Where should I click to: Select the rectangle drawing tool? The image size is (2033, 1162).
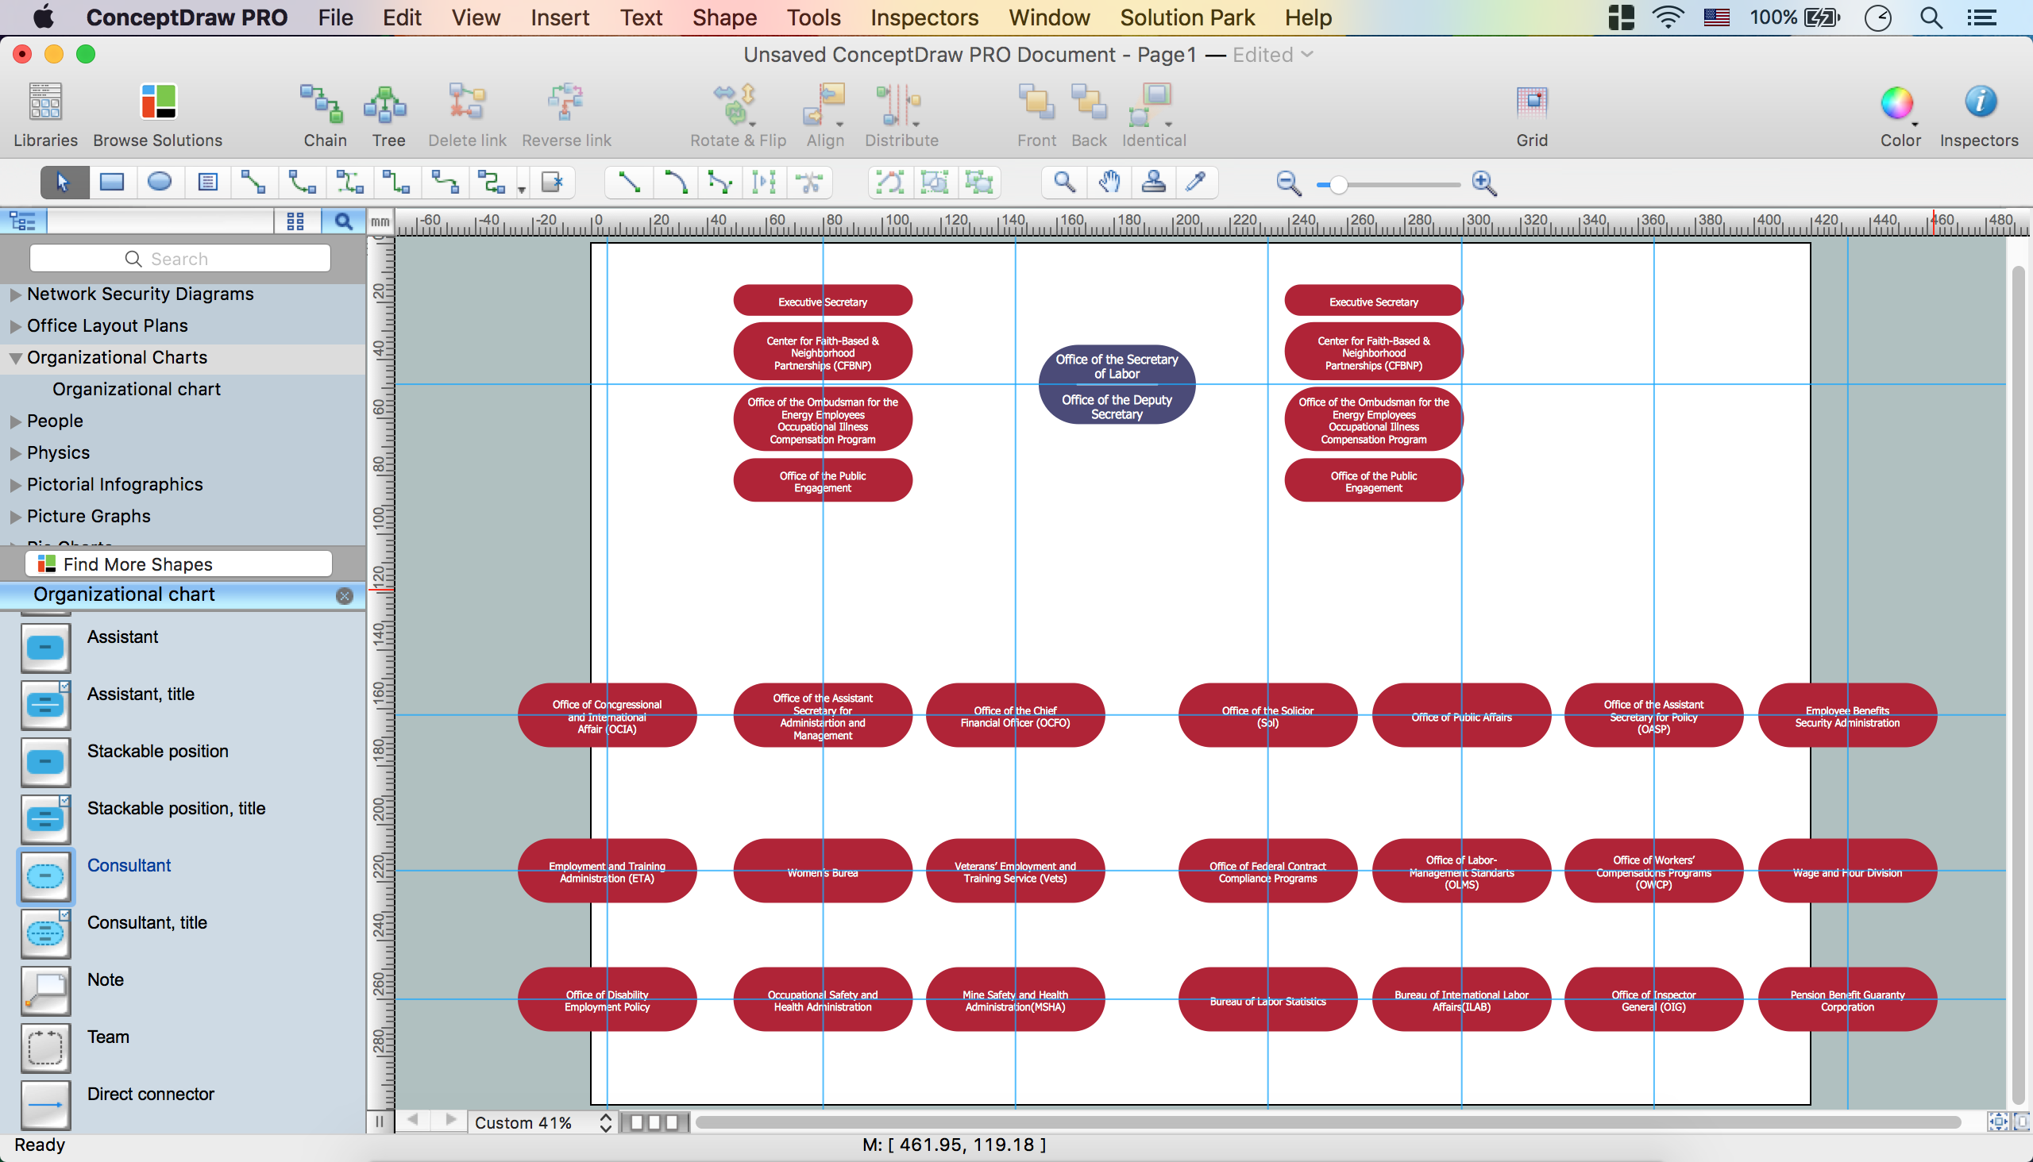click(111, 182)
